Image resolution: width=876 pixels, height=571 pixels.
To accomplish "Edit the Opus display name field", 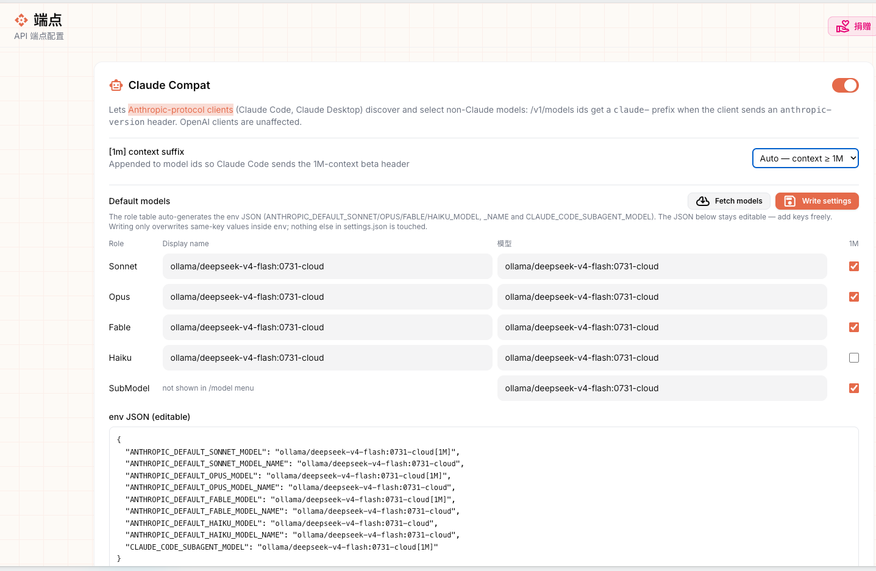I will coord(327,297).
